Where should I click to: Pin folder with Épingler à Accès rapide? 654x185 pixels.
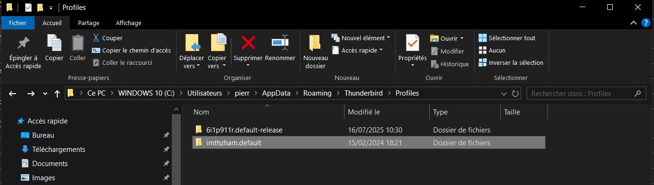pos(23,52)
